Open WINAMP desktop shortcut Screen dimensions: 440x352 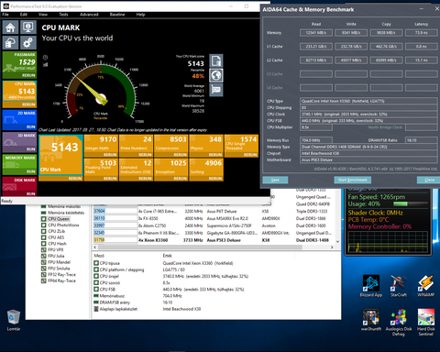pos(426,286)
